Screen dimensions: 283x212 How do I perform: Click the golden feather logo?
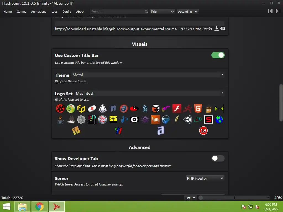click(177, 119)
